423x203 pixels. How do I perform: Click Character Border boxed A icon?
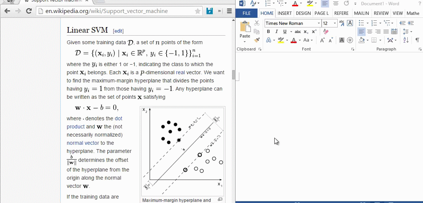[350, 23]
